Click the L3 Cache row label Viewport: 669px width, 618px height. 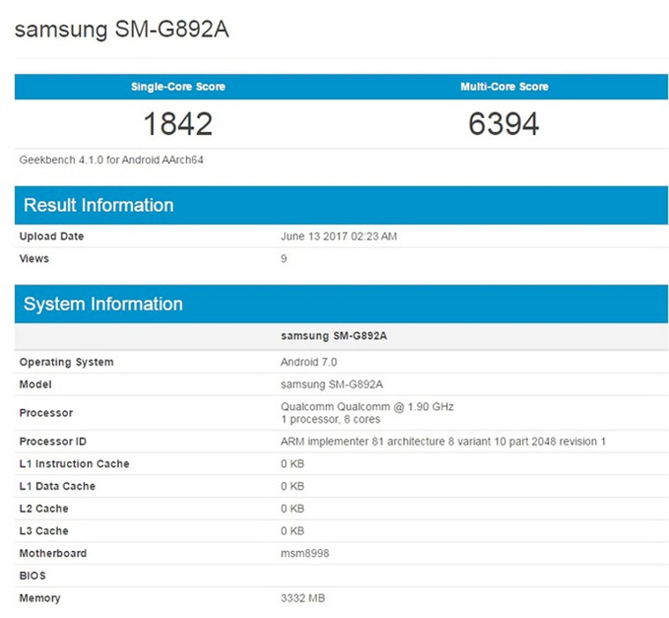pos(43,531)
